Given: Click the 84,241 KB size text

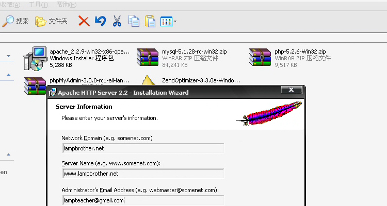Looking at the screenshot, I should [x=175, y=65].
